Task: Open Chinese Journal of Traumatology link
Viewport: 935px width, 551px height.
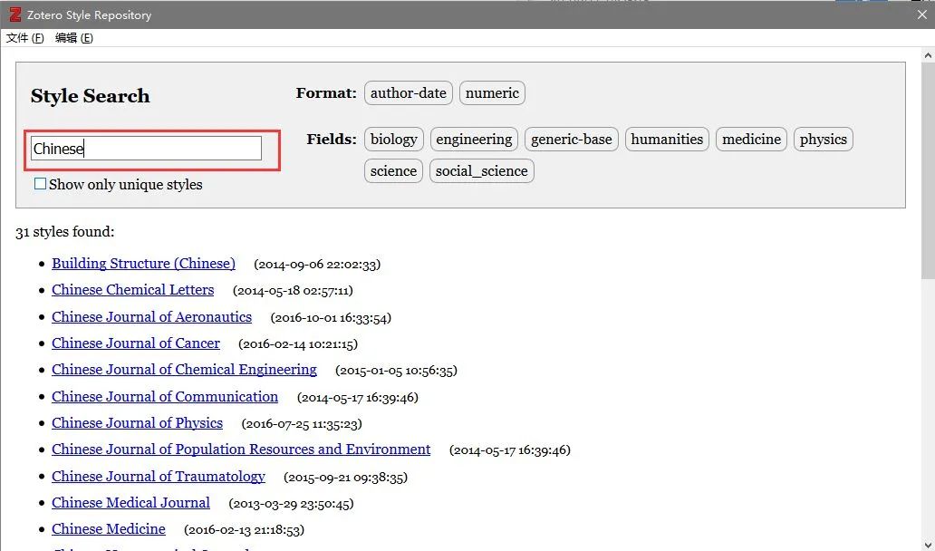Action: click(x=159, y=477)
